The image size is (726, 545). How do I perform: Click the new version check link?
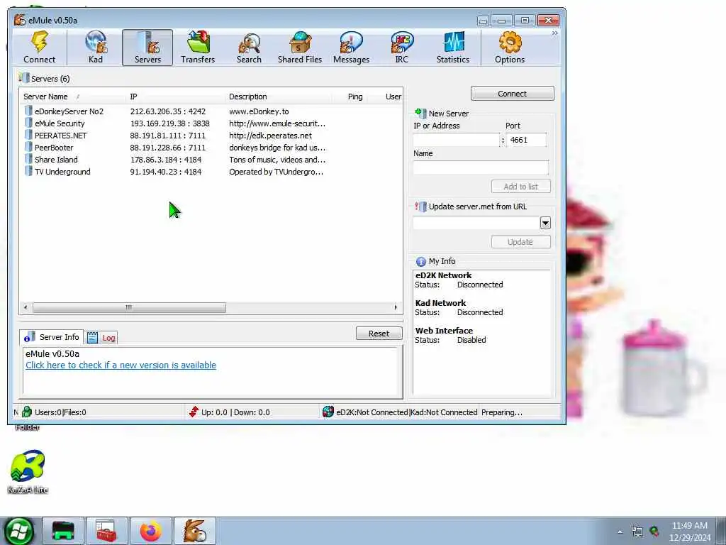pyautogui.click(x=121, y=365)
